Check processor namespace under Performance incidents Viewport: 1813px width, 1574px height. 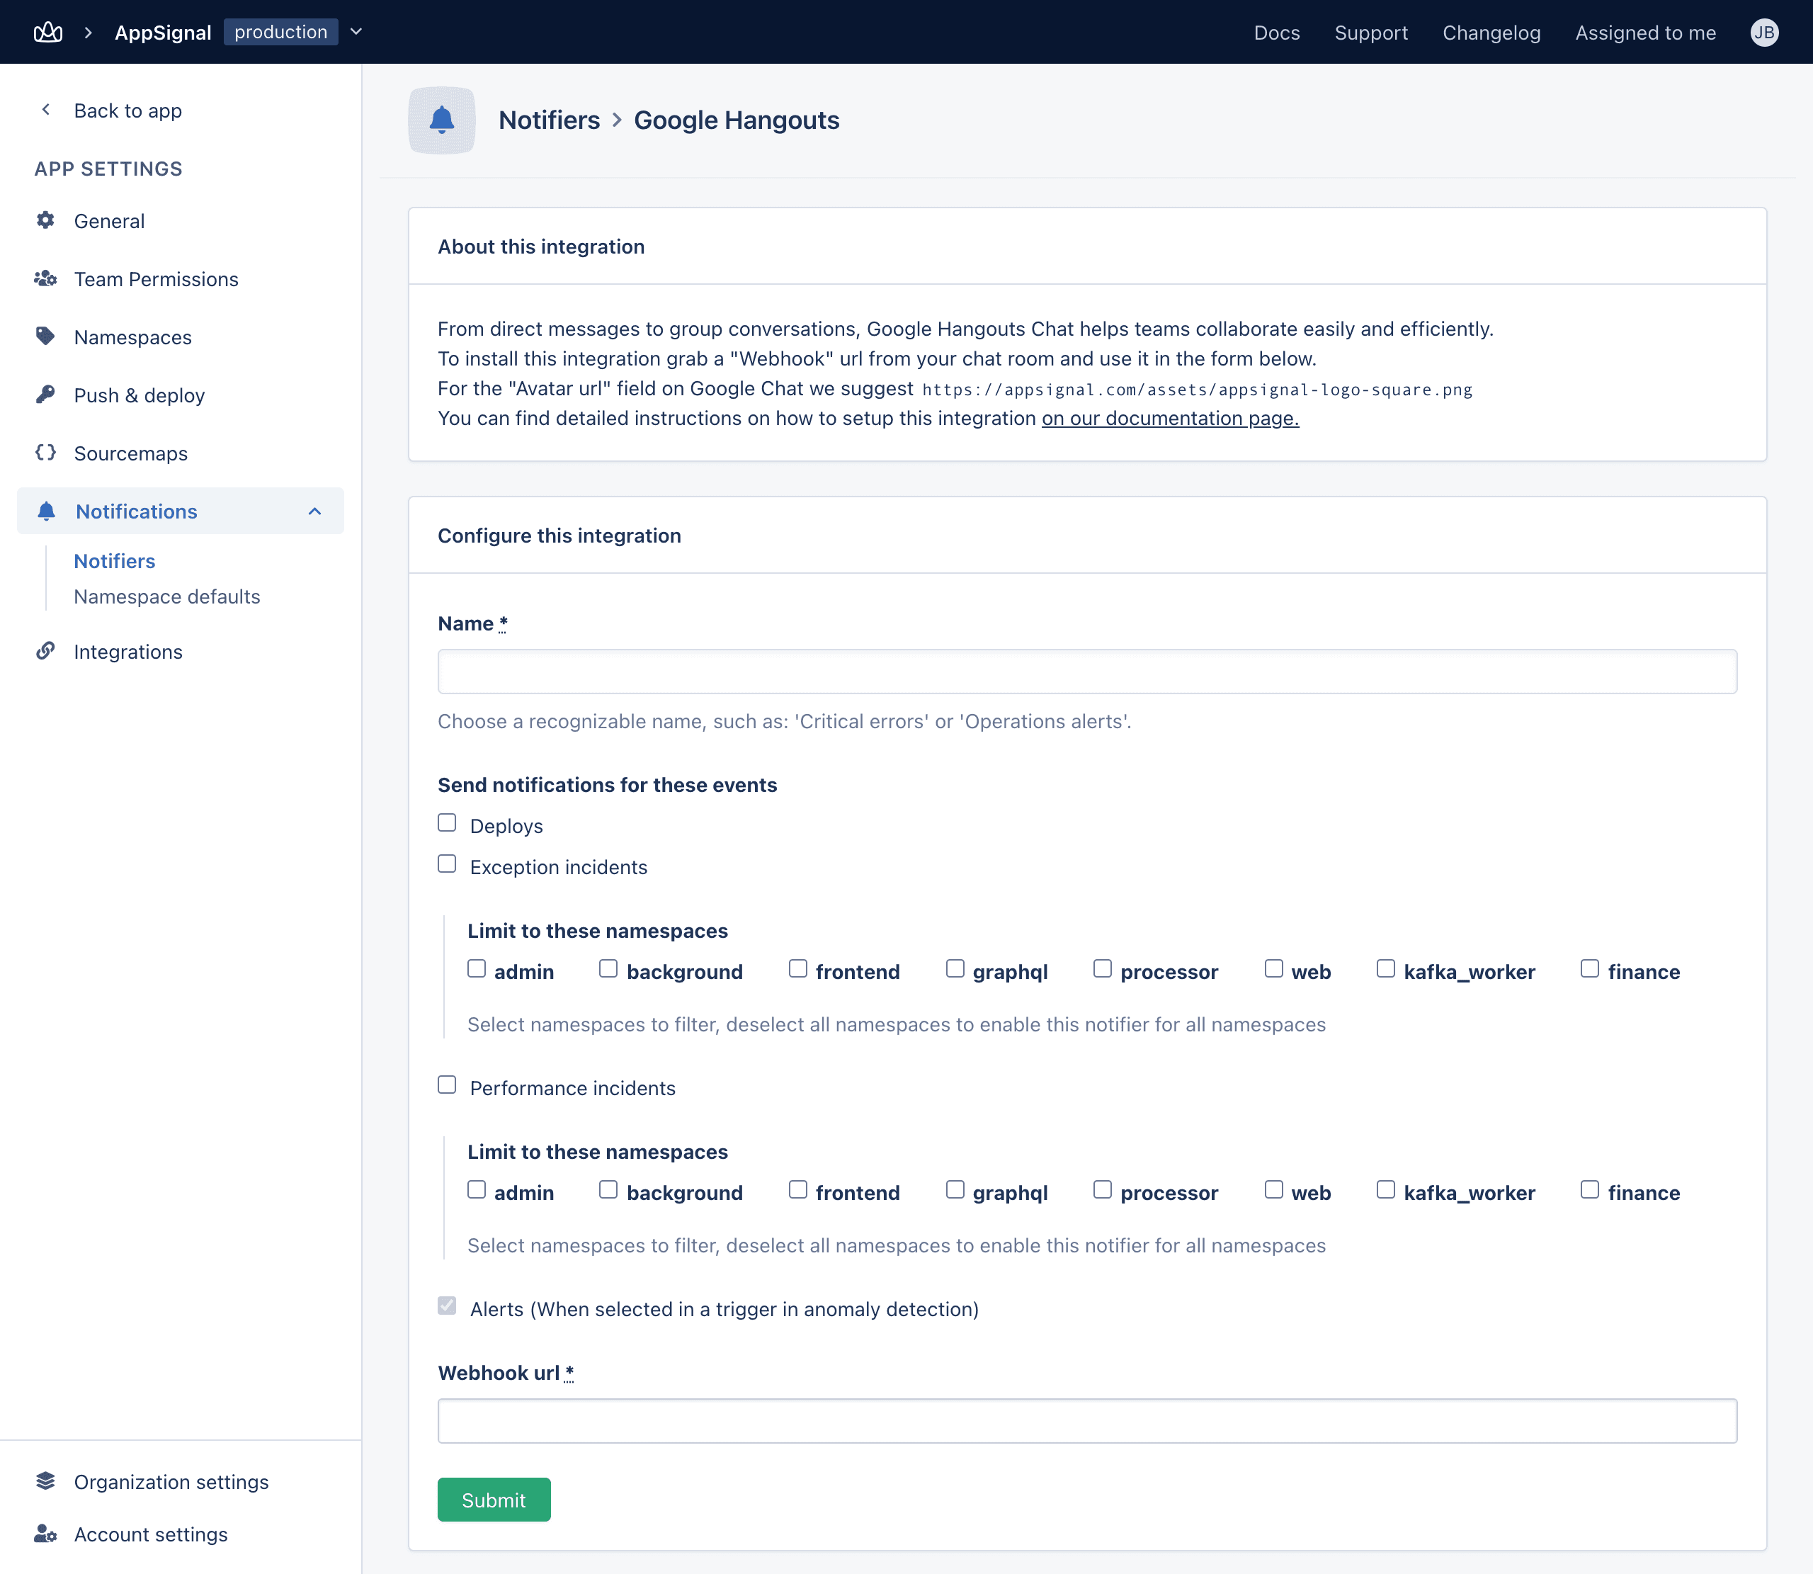pyautogui.click(x=1103, y=1190)
